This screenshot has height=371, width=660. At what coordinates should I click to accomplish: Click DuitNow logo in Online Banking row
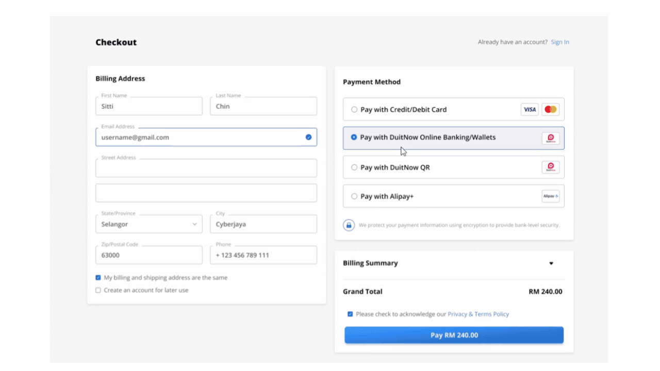tap(551, 138)
